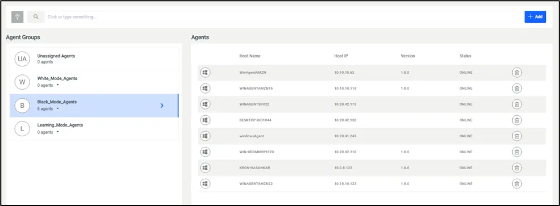Click the Agents panel heading
Screen dimensions: 560x206
[200, 37]
